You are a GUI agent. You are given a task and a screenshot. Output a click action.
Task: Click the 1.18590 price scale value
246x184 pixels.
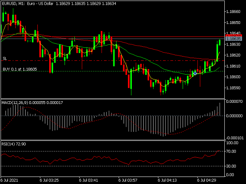pyautogui.click(x=233, y=88)
